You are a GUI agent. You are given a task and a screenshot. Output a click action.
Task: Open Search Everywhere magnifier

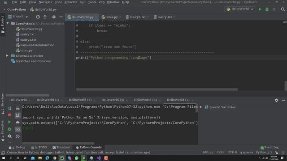283,9
